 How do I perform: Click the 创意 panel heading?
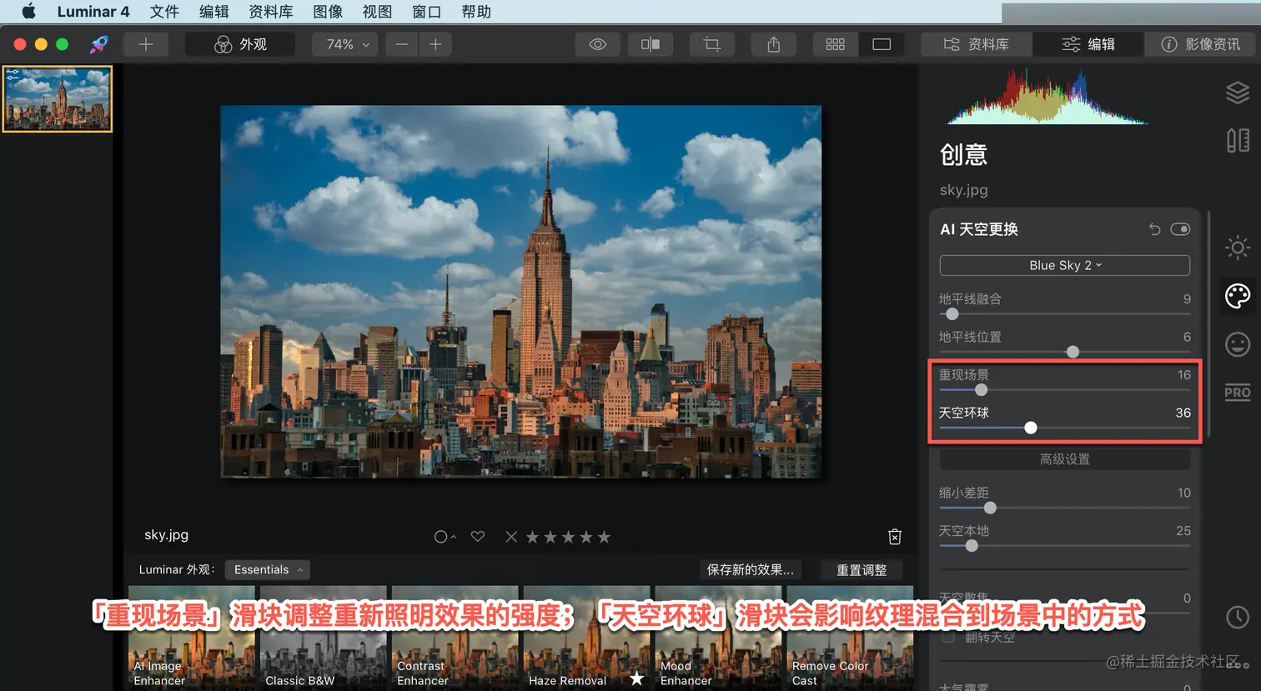[963, 155]
